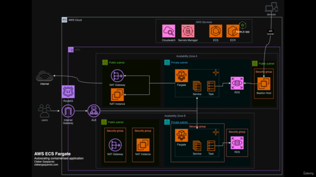This screenshot has width=316, height=177.
Task: Click the ALB load balancer icon
Action: (x=94, y=111)
